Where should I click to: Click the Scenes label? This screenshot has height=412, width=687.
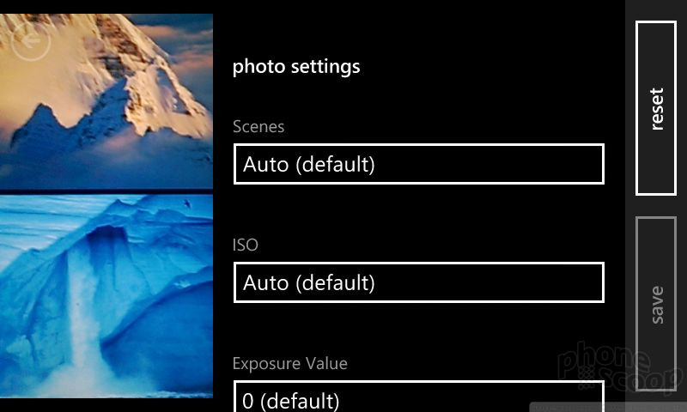coord(258,126)
